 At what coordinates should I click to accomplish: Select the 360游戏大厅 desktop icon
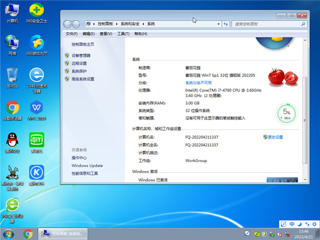coord(36,45)
